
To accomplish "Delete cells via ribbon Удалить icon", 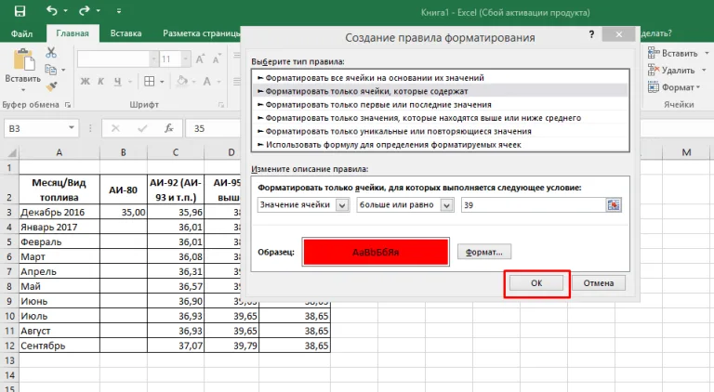I will [654, 70].
